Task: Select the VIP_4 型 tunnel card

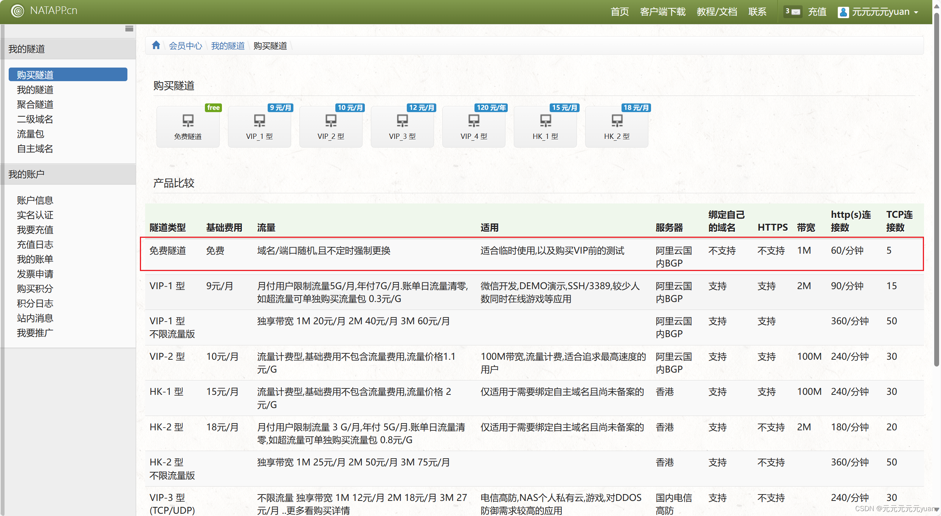Action: coord(474,126)
